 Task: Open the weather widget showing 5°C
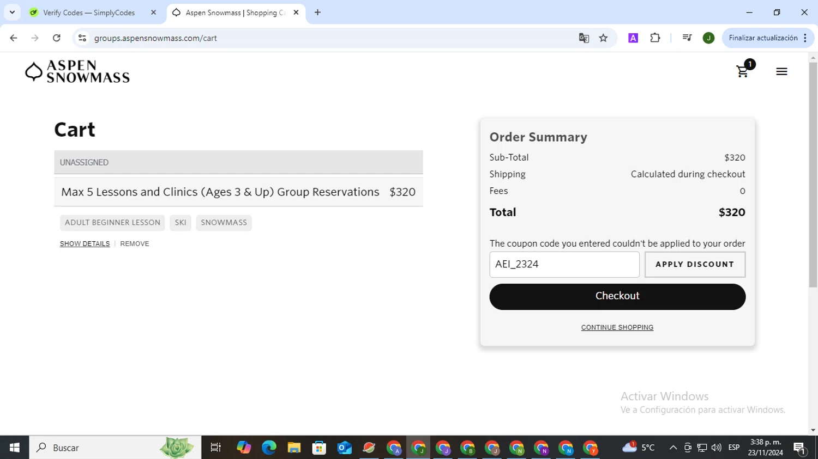coord(639,448)
